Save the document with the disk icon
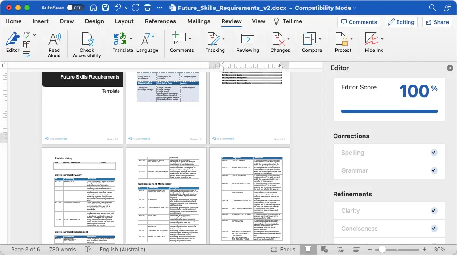The height and width of the screenshot is (255, 457). [x=106, y=8]
